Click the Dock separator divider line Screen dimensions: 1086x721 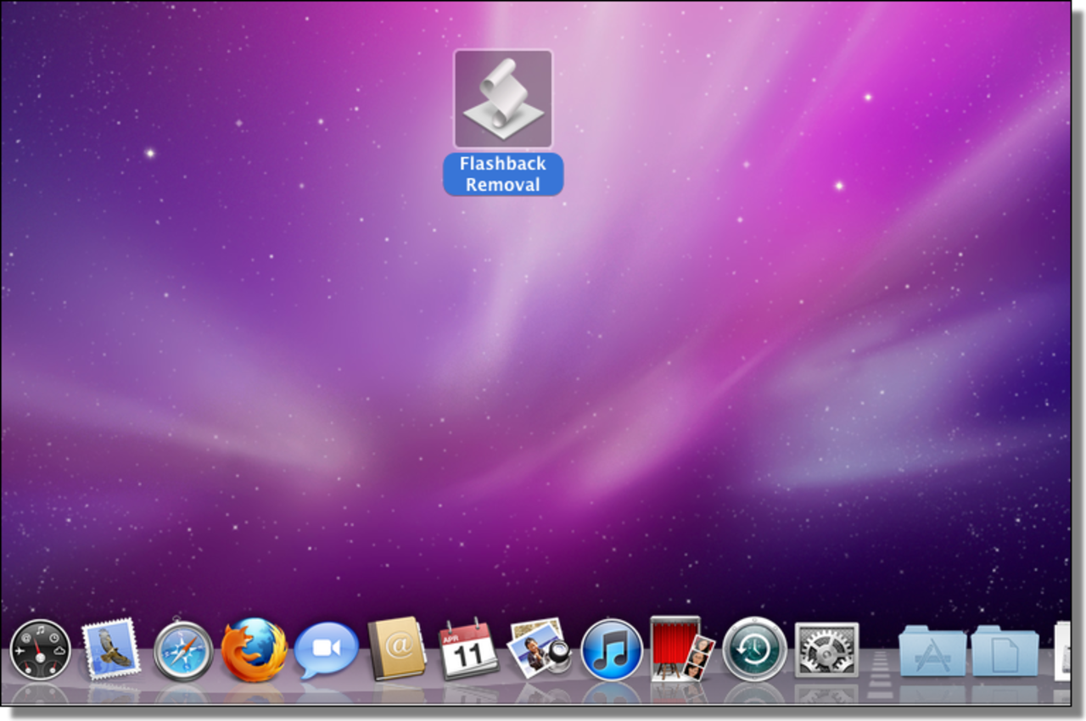click(879, 662)
